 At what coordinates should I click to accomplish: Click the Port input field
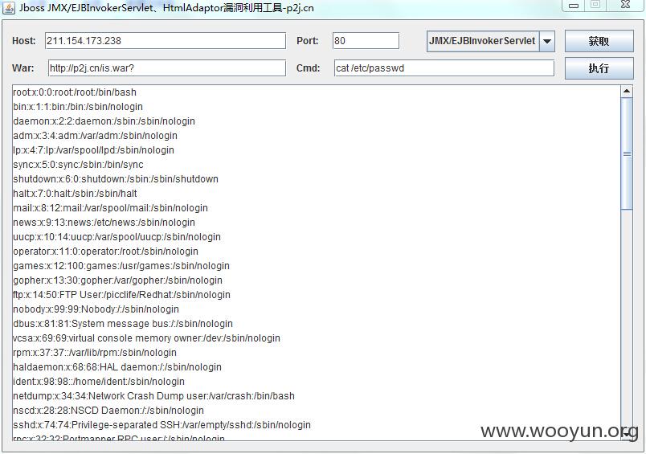coord(366,41)
